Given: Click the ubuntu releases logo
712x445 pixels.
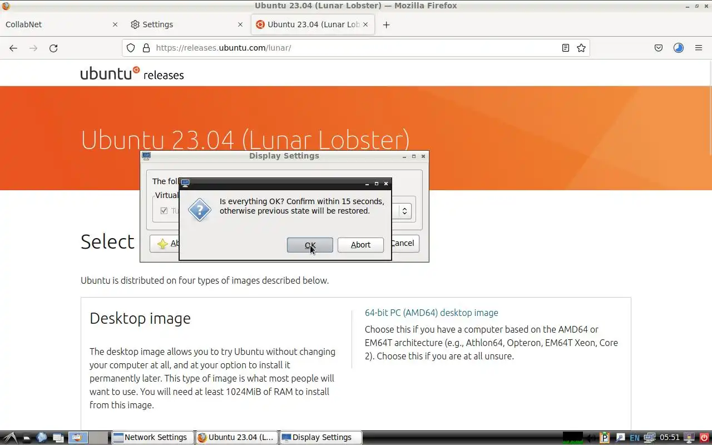Looking at the screenshot, I should point(132,73).
